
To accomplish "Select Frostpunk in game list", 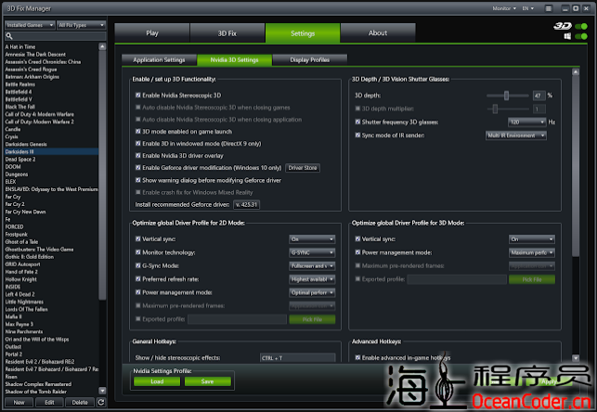I will (51, 235).
